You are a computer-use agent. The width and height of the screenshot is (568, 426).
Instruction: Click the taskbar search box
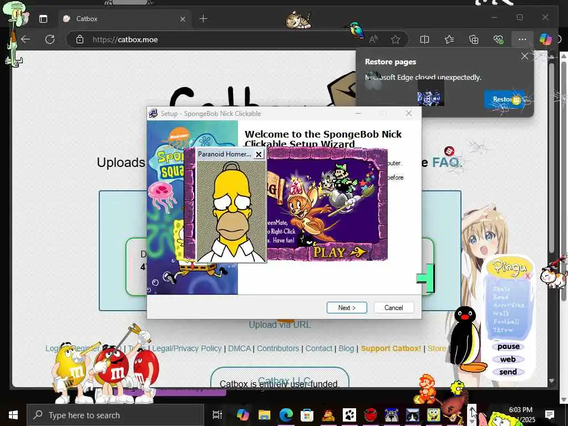pyautogui.click(x=115, y=415)
